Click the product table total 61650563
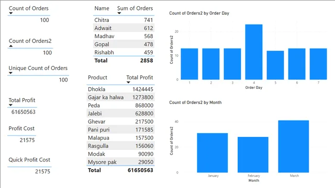This screenshot has height=188, width=335. [x=140, y=170]
